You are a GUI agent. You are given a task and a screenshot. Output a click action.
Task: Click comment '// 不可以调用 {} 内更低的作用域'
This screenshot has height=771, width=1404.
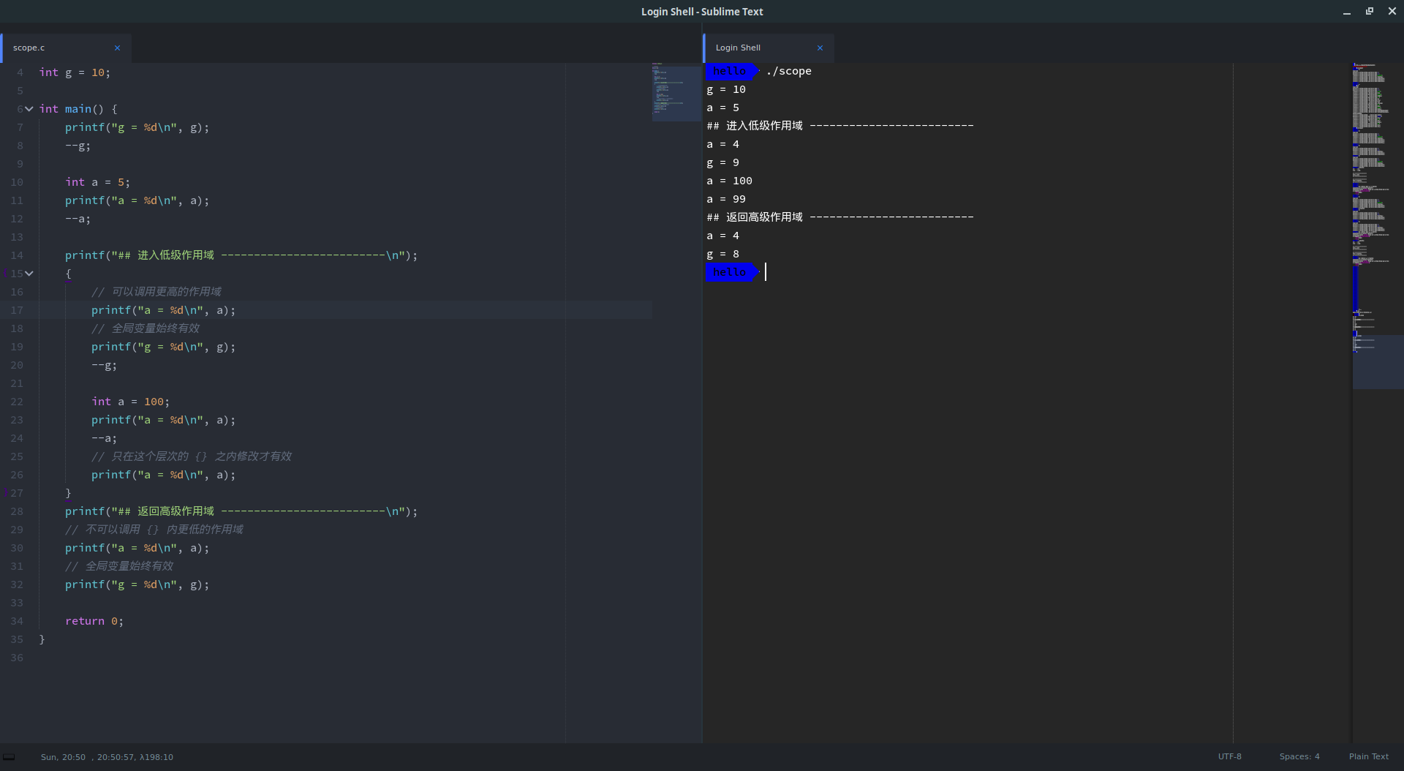click(154, 530)
